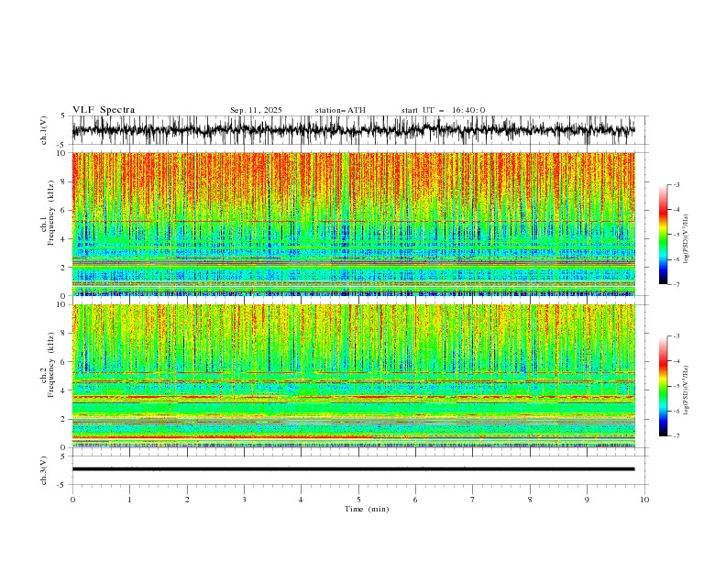Viewport: 726px width, 561px height.
Task: Click the "-5" tick on ch.2 color bar
Action: coord(676,386)
